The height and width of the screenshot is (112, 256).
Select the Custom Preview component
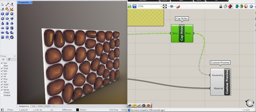point(220,82)
